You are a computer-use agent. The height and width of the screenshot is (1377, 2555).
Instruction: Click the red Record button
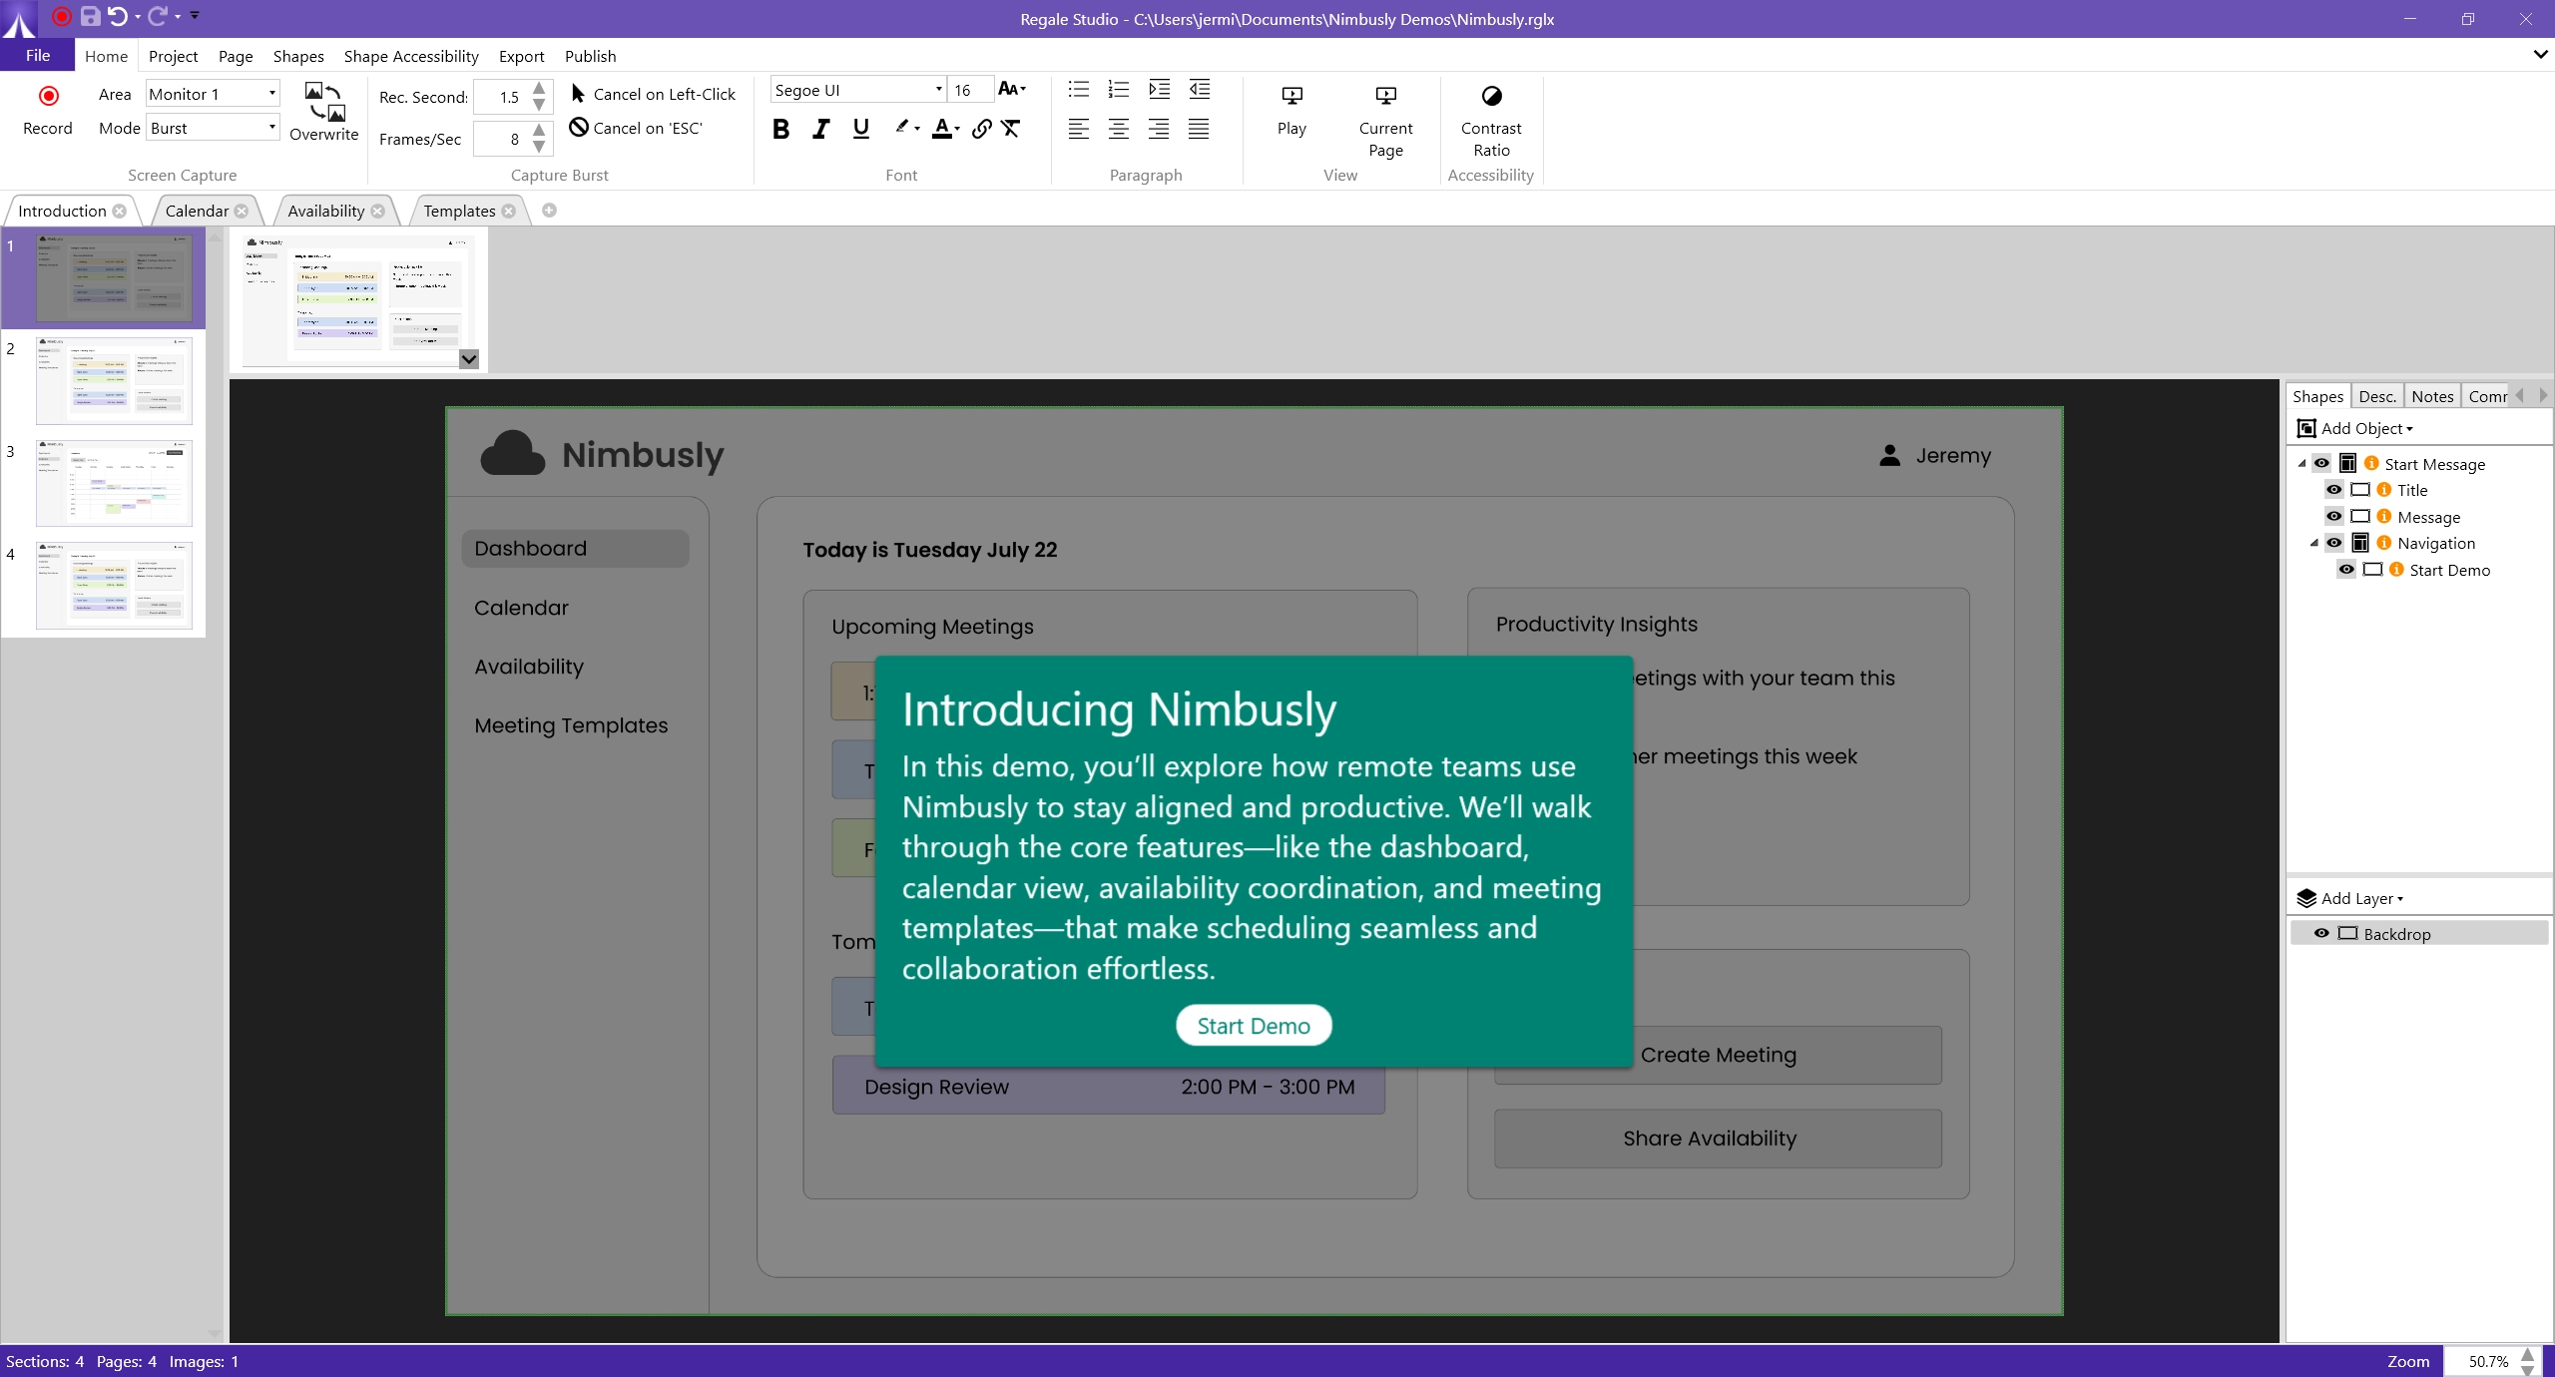48,97
